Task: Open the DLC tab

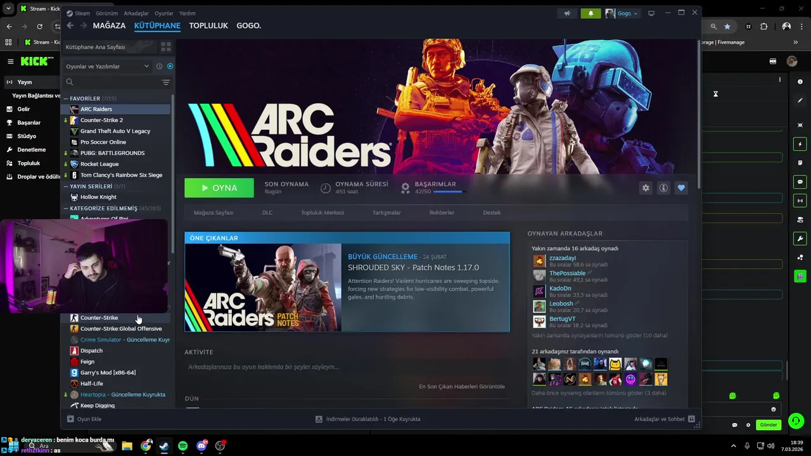Action: 267,213
